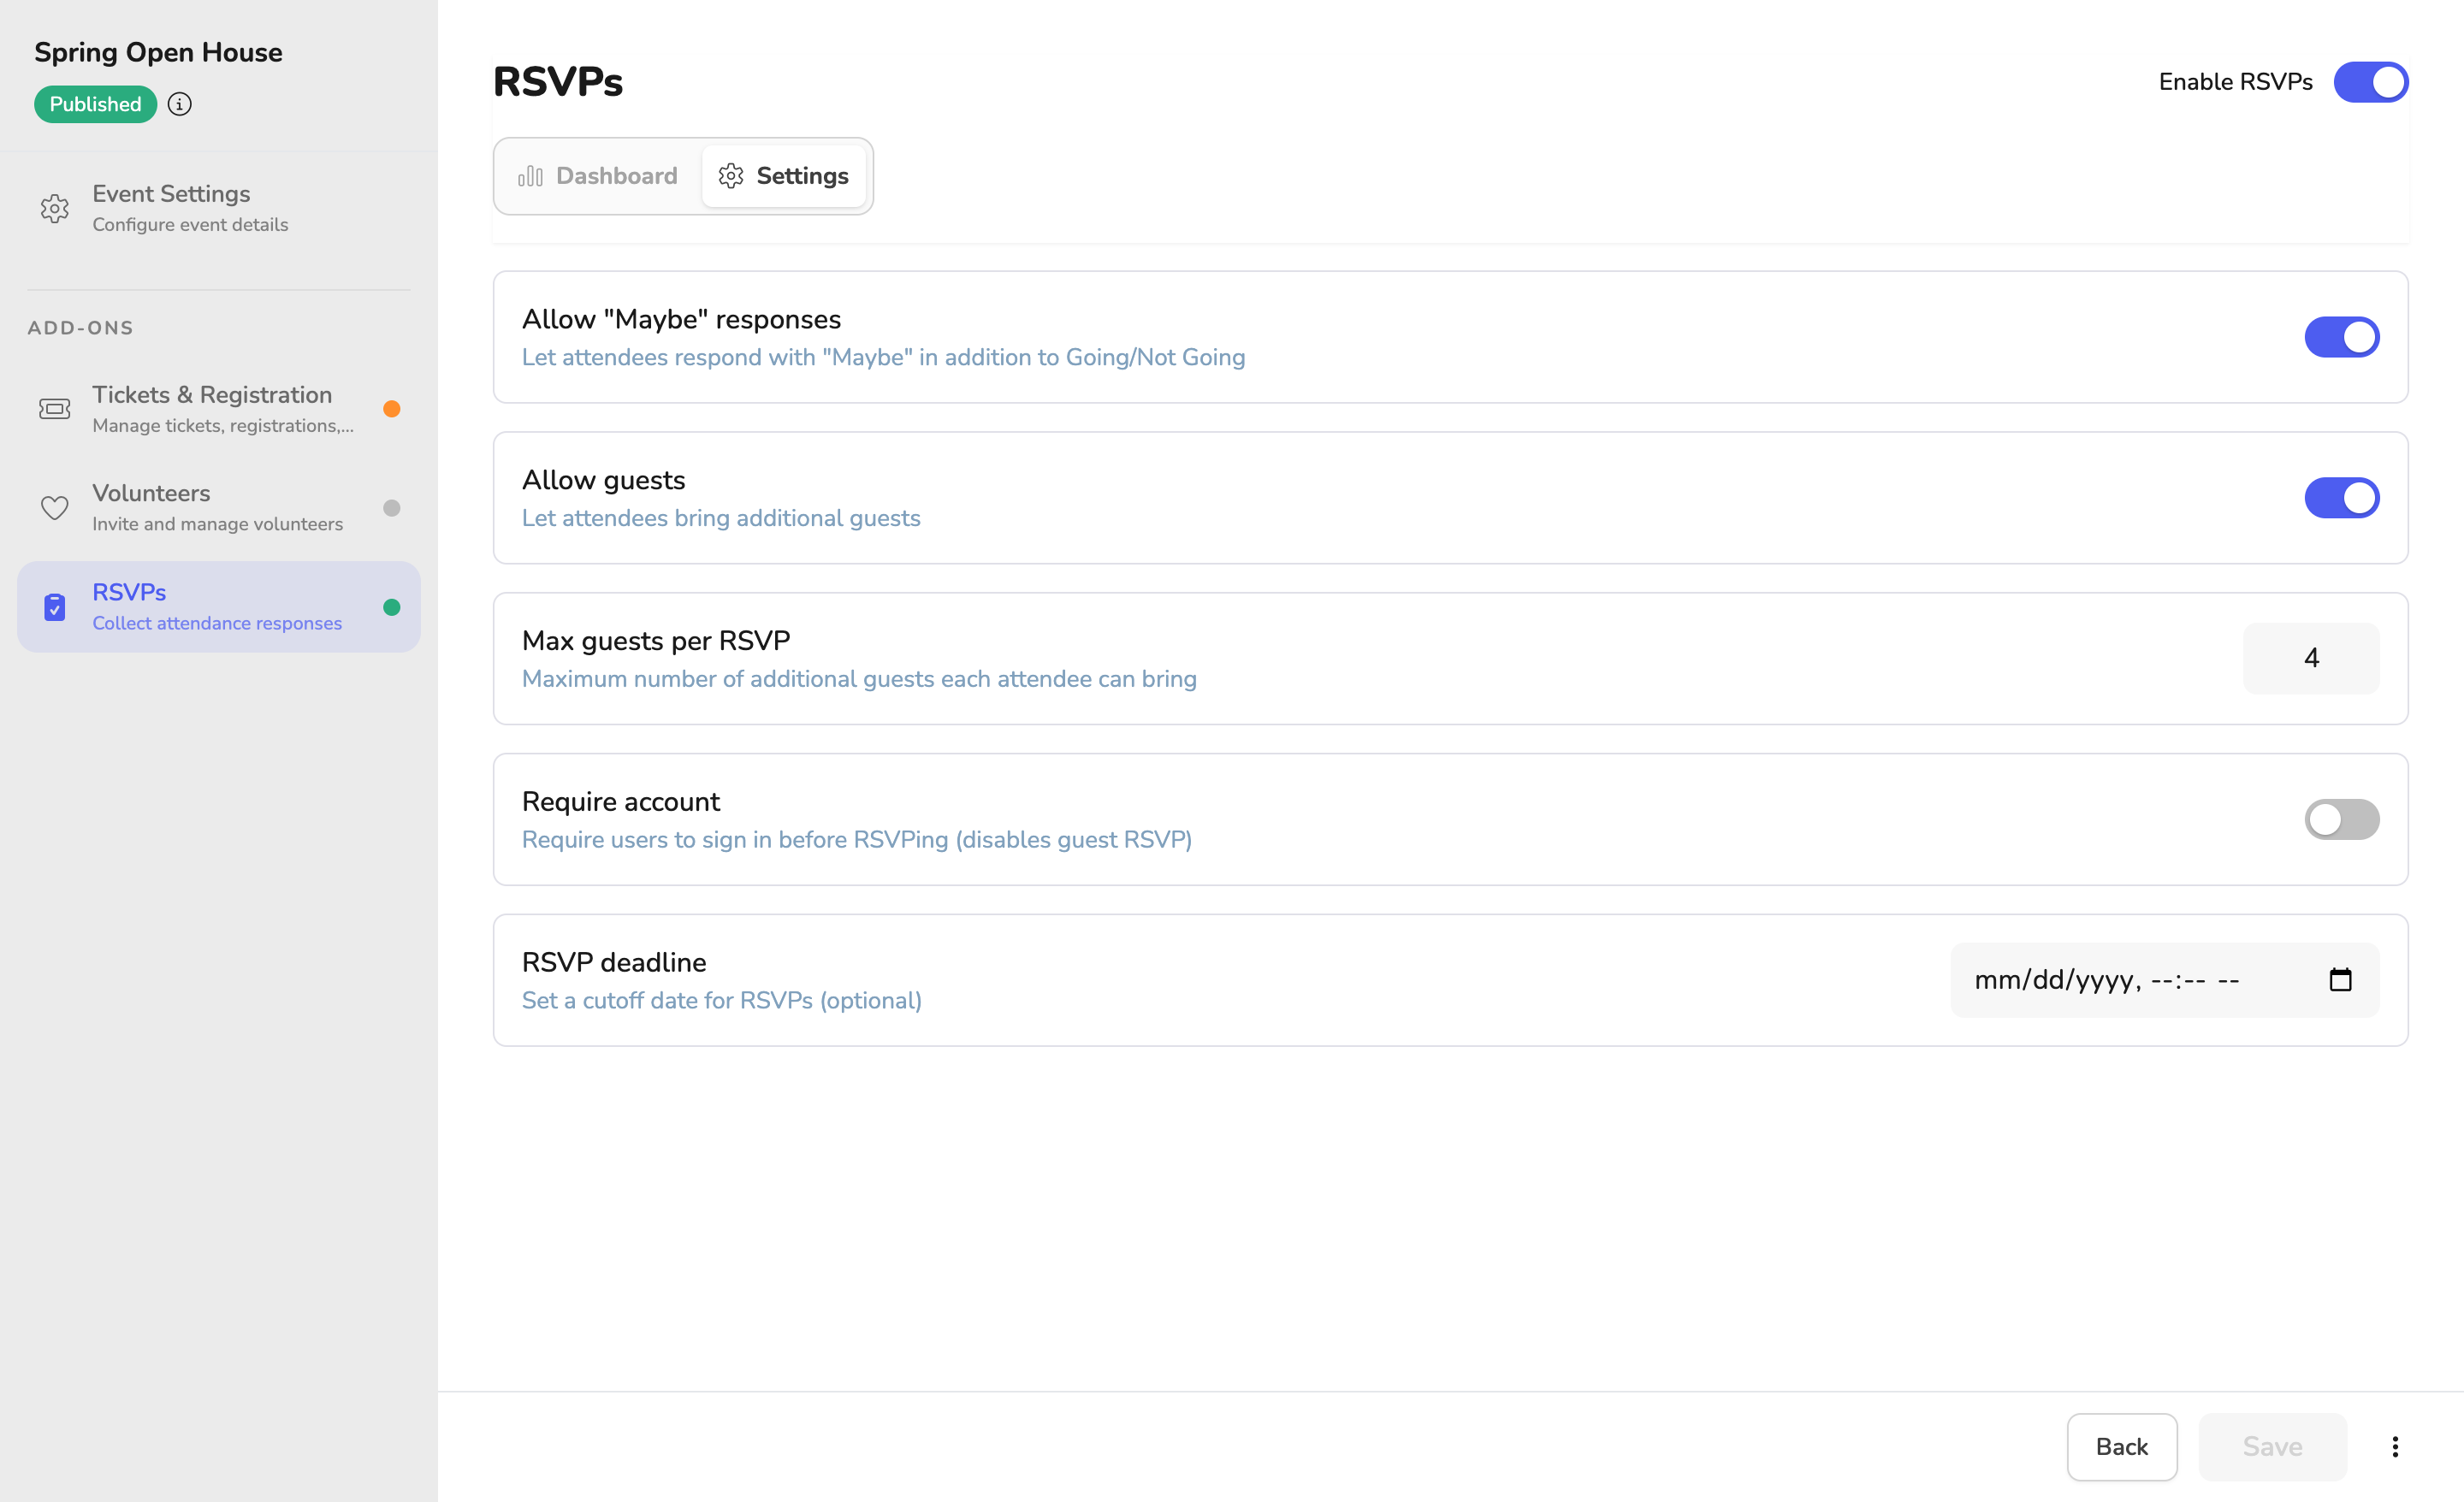Click "Let attendees bring additional guests" description

(721, 518)
